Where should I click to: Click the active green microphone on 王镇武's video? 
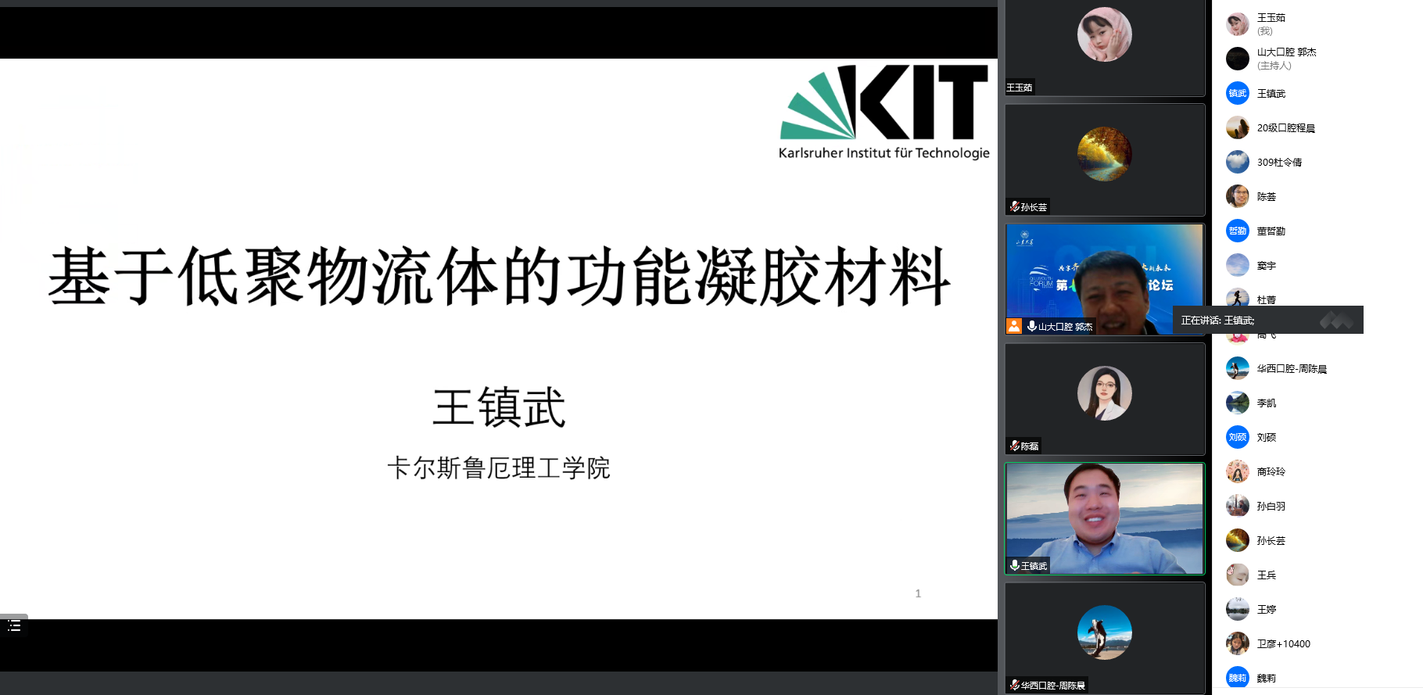[x=1014, y=565]
